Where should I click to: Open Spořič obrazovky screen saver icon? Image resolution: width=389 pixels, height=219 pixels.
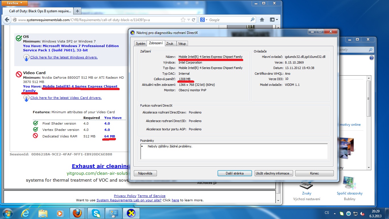(x=350, y=183)
